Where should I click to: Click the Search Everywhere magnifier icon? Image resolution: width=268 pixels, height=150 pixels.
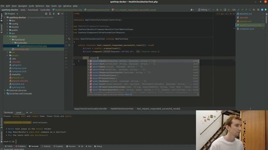pyautogui.click(x=258, y=10)
